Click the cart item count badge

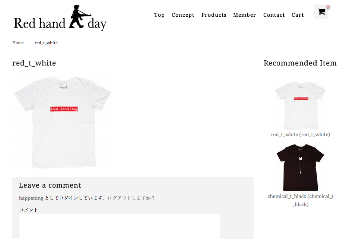tap(328, 7)
